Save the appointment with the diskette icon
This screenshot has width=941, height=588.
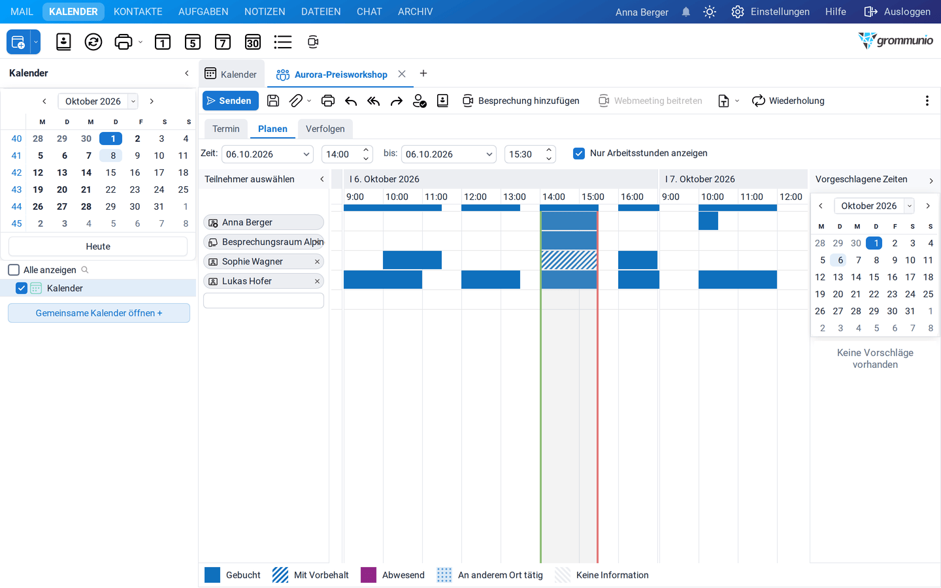tap(273, 101)
